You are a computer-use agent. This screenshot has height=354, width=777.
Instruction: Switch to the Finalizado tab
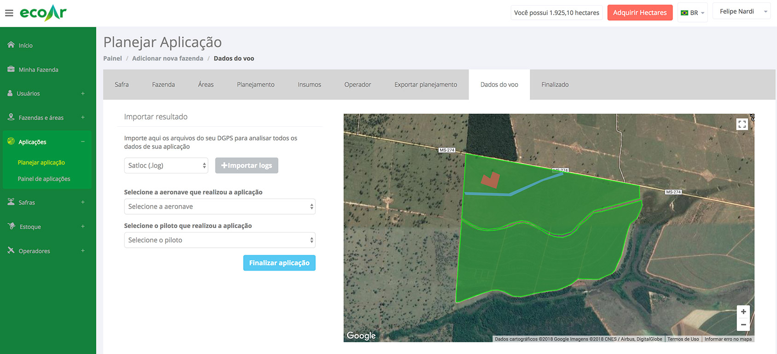[555, 85]
